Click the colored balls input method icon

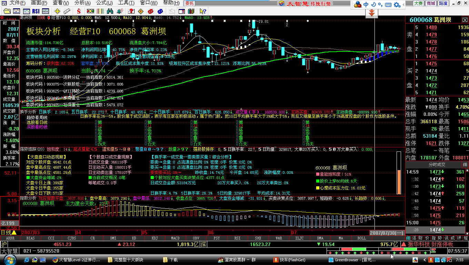point(358,4)
